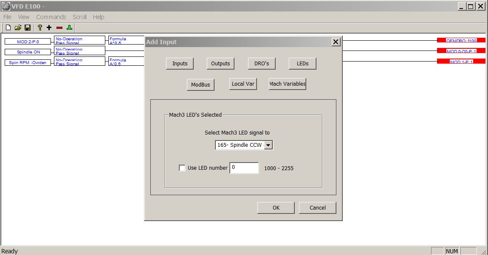Select the Outputs button
488x255 pixels.
(220, 64)
